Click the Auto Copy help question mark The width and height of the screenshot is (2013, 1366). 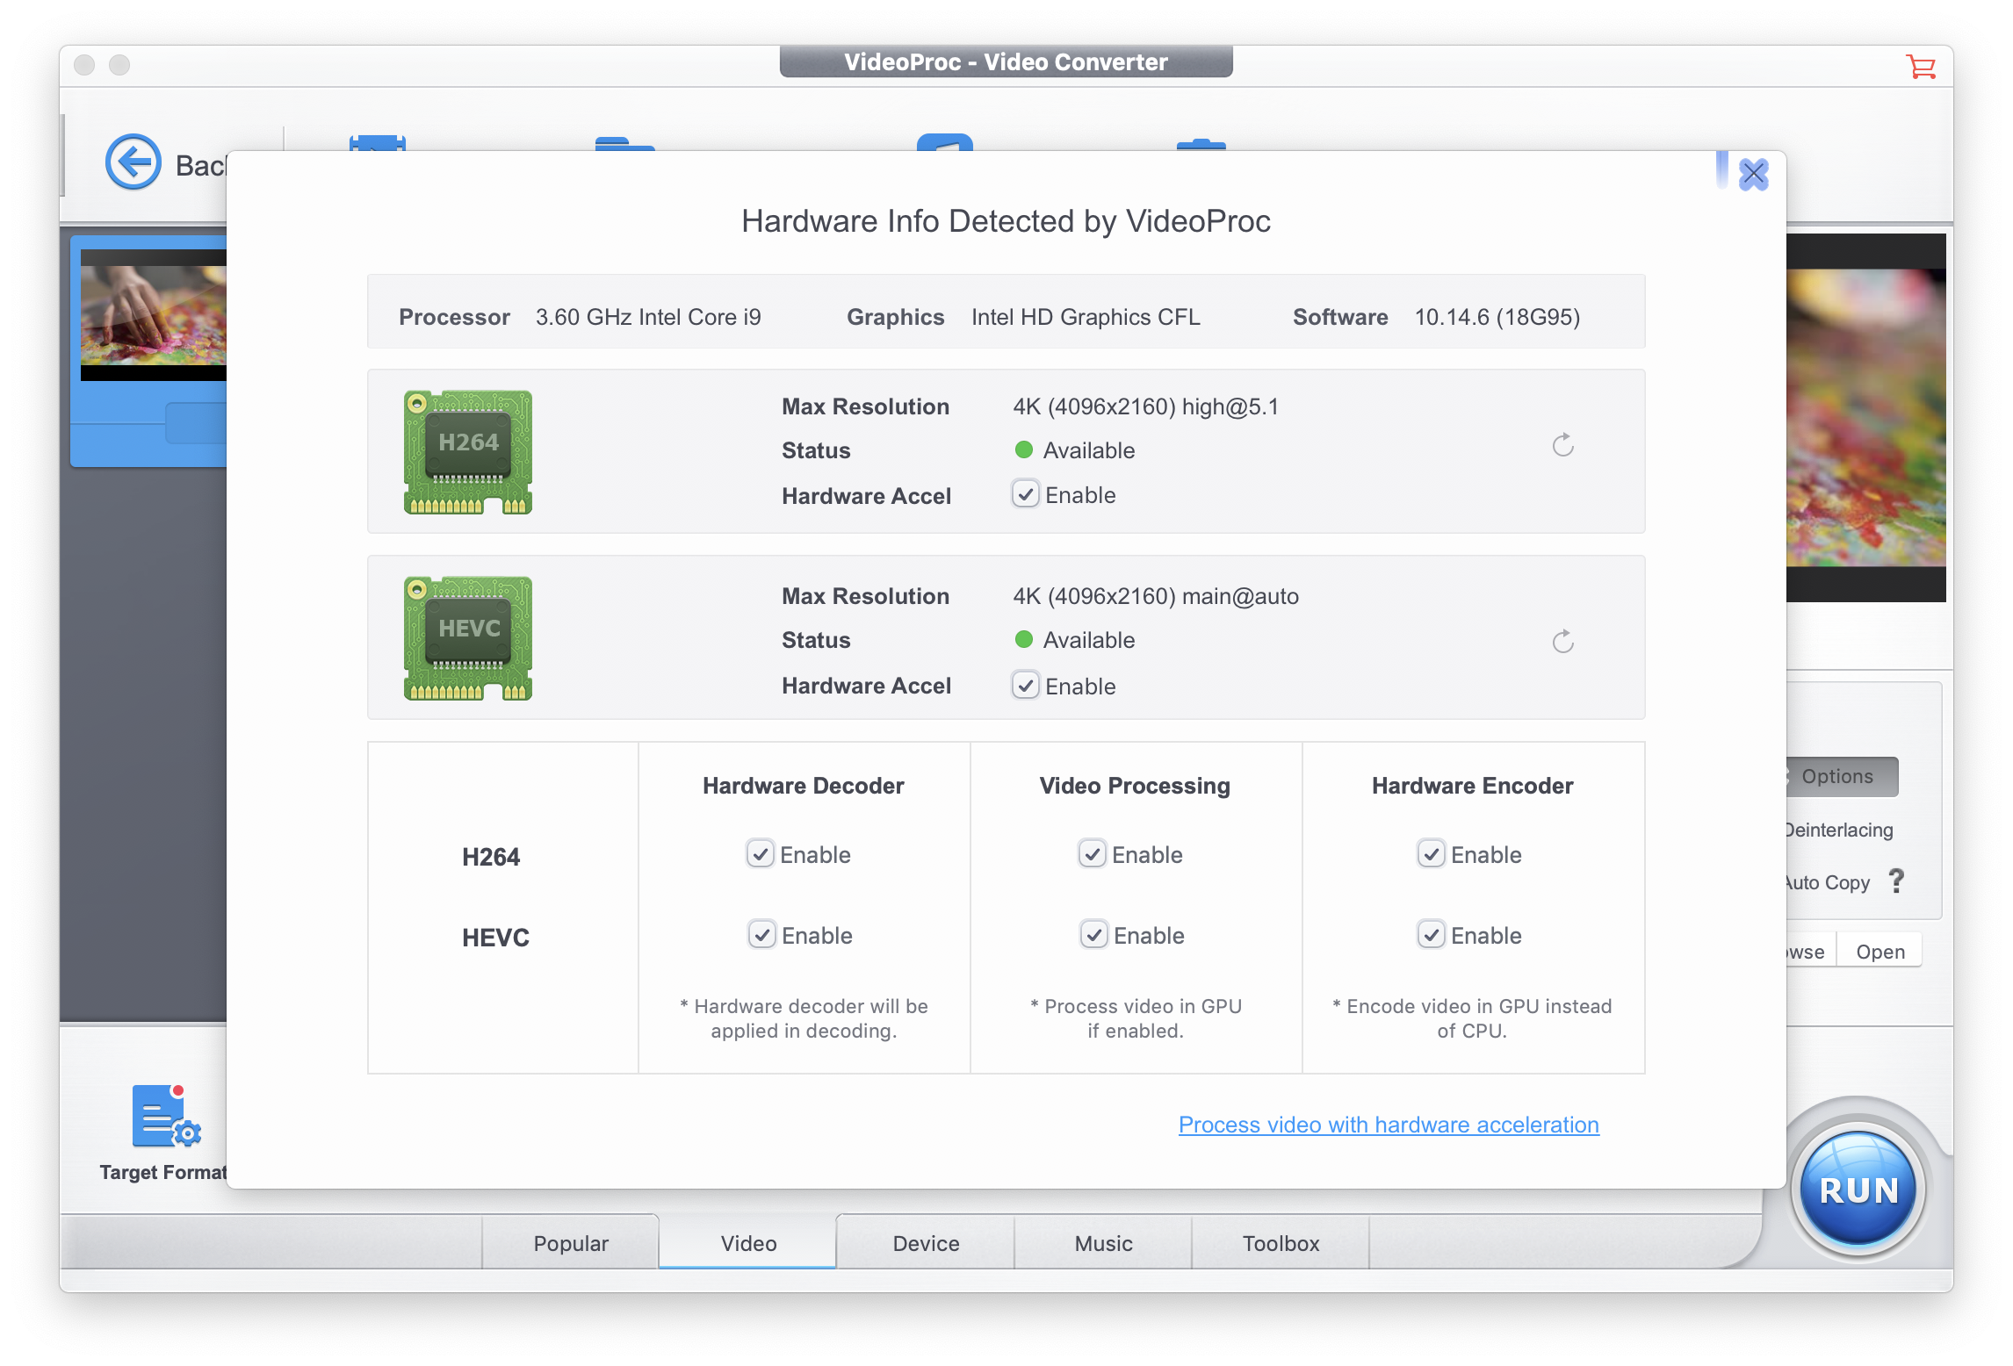click(x=1897, y=881)
